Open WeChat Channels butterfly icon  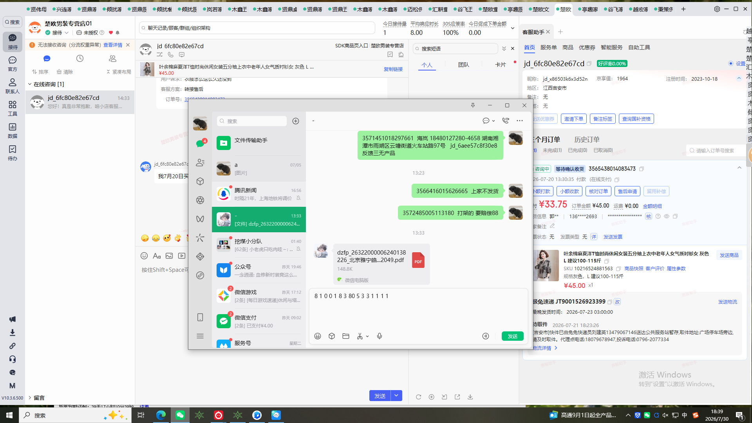coord(200,219)
